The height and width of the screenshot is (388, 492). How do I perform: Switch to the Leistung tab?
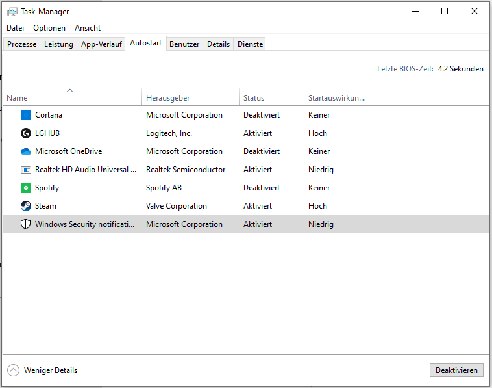58,44
